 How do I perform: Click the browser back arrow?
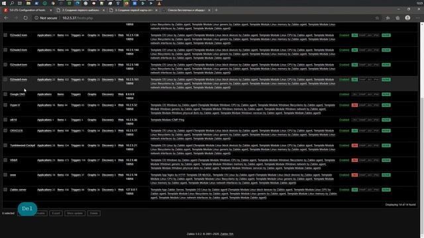point(6,18)
